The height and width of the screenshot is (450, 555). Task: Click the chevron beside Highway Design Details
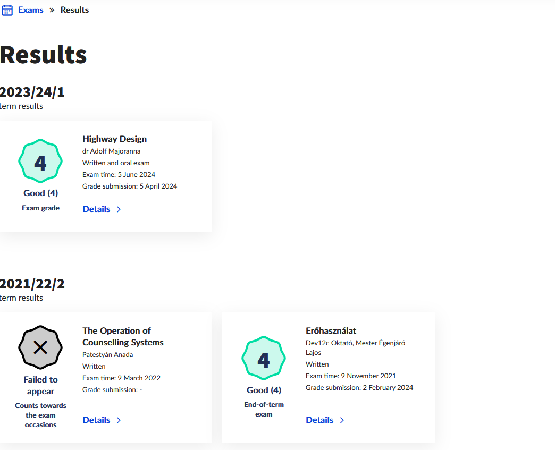[119, 209]
